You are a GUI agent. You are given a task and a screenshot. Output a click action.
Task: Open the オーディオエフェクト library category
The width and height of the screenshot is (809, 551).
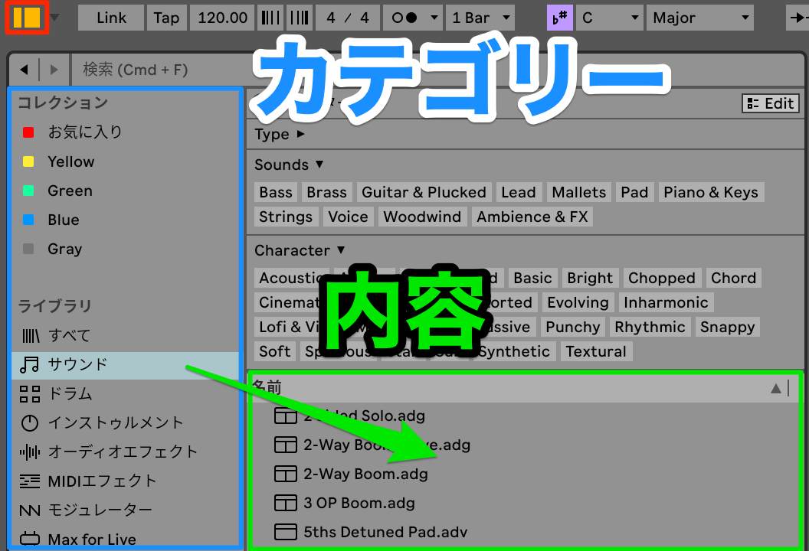(126, 452)
